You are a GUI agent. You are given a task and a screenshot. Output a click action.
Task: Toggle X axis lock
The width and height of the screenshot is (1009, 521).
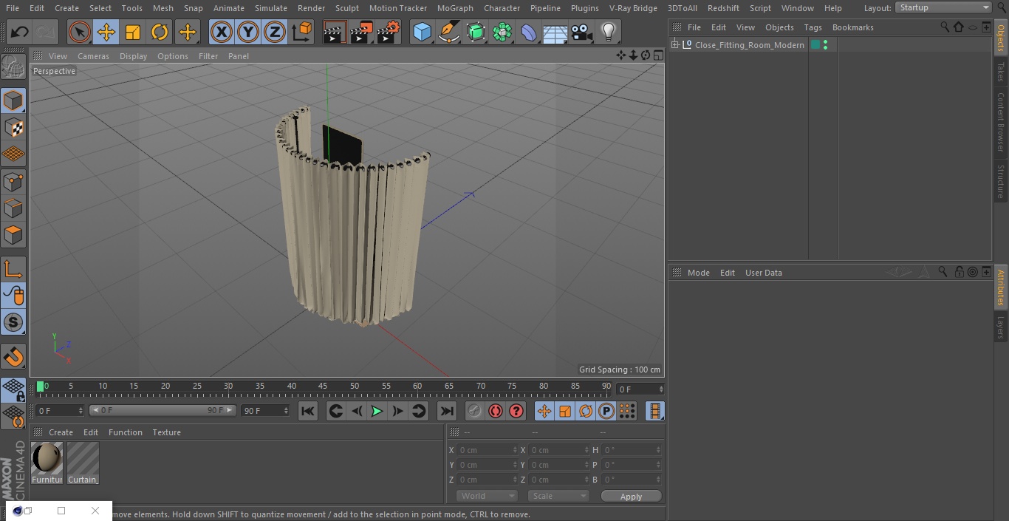click(221, 33)
